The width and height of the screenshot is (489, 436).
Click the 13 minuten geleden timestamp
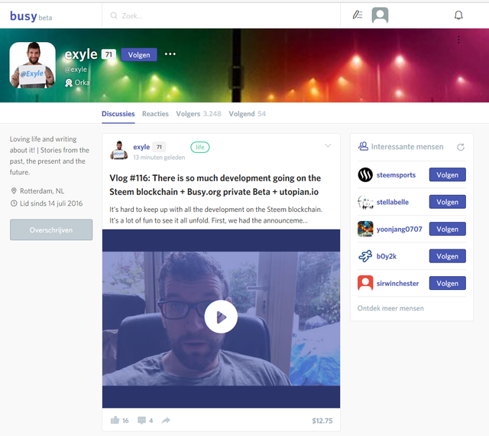click(x=159, y=158)
